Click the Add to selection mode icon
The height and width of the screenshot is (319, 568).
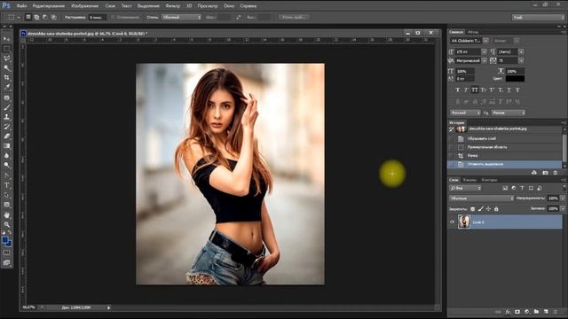click(x=36, y=17)
